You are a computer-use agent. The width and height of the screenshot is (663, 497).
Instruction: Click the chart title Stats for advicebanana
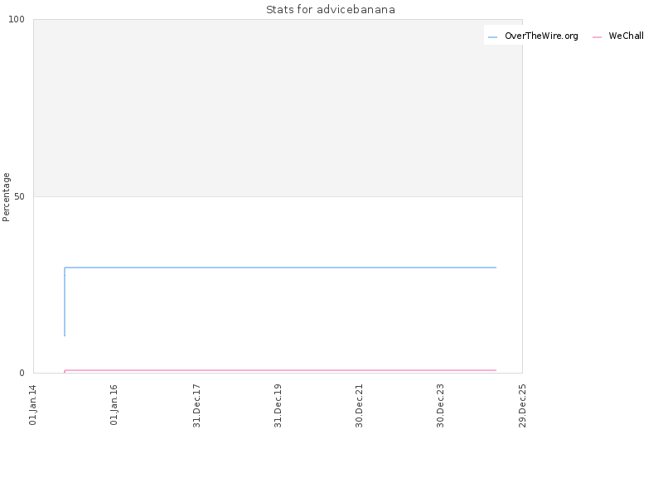click(x=331, y=9)
